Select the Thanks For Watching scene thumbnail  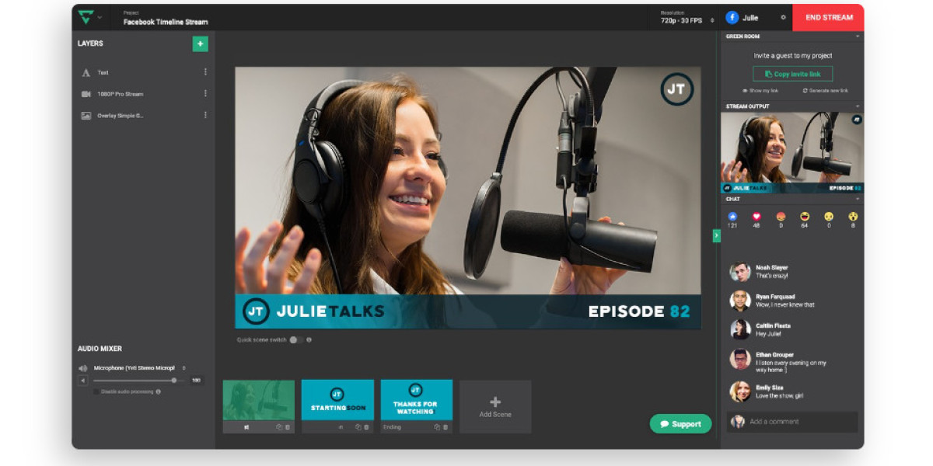pyautogui.click(x=416, y=399)
